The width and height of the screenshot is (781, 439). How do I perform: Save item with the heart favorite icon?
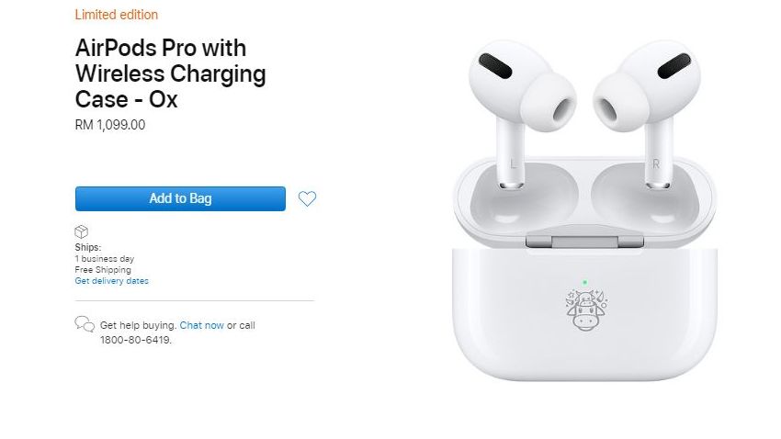(x=307, y=198)
